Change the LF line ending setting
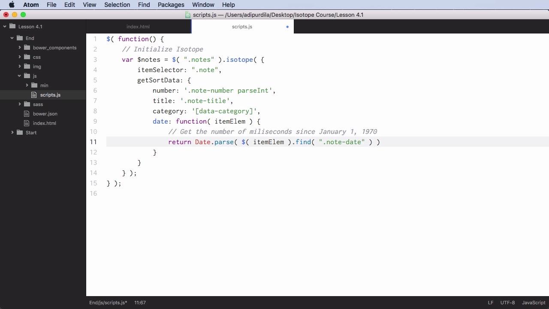This screenshot has width=549, height=309. (490, 303)
